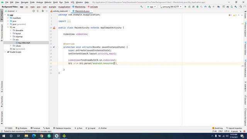The width and height of the screenshot is (247, 139).
Task: Run the app with the green play icon
Action: [x=185, y=7]
